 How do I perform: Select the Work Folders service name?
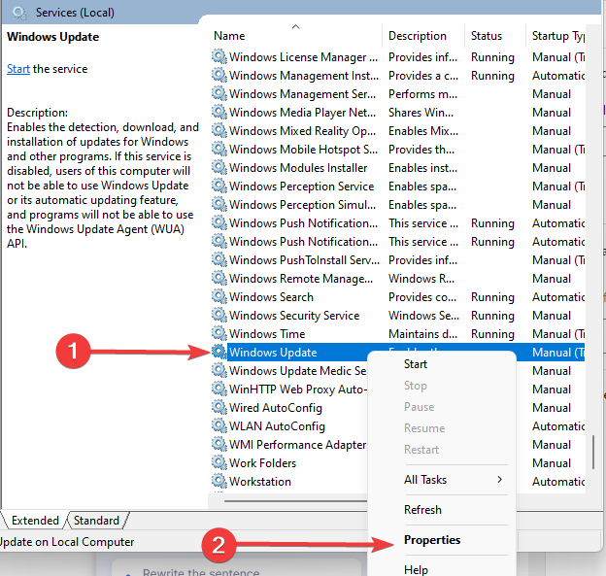(x=262, y=463)
